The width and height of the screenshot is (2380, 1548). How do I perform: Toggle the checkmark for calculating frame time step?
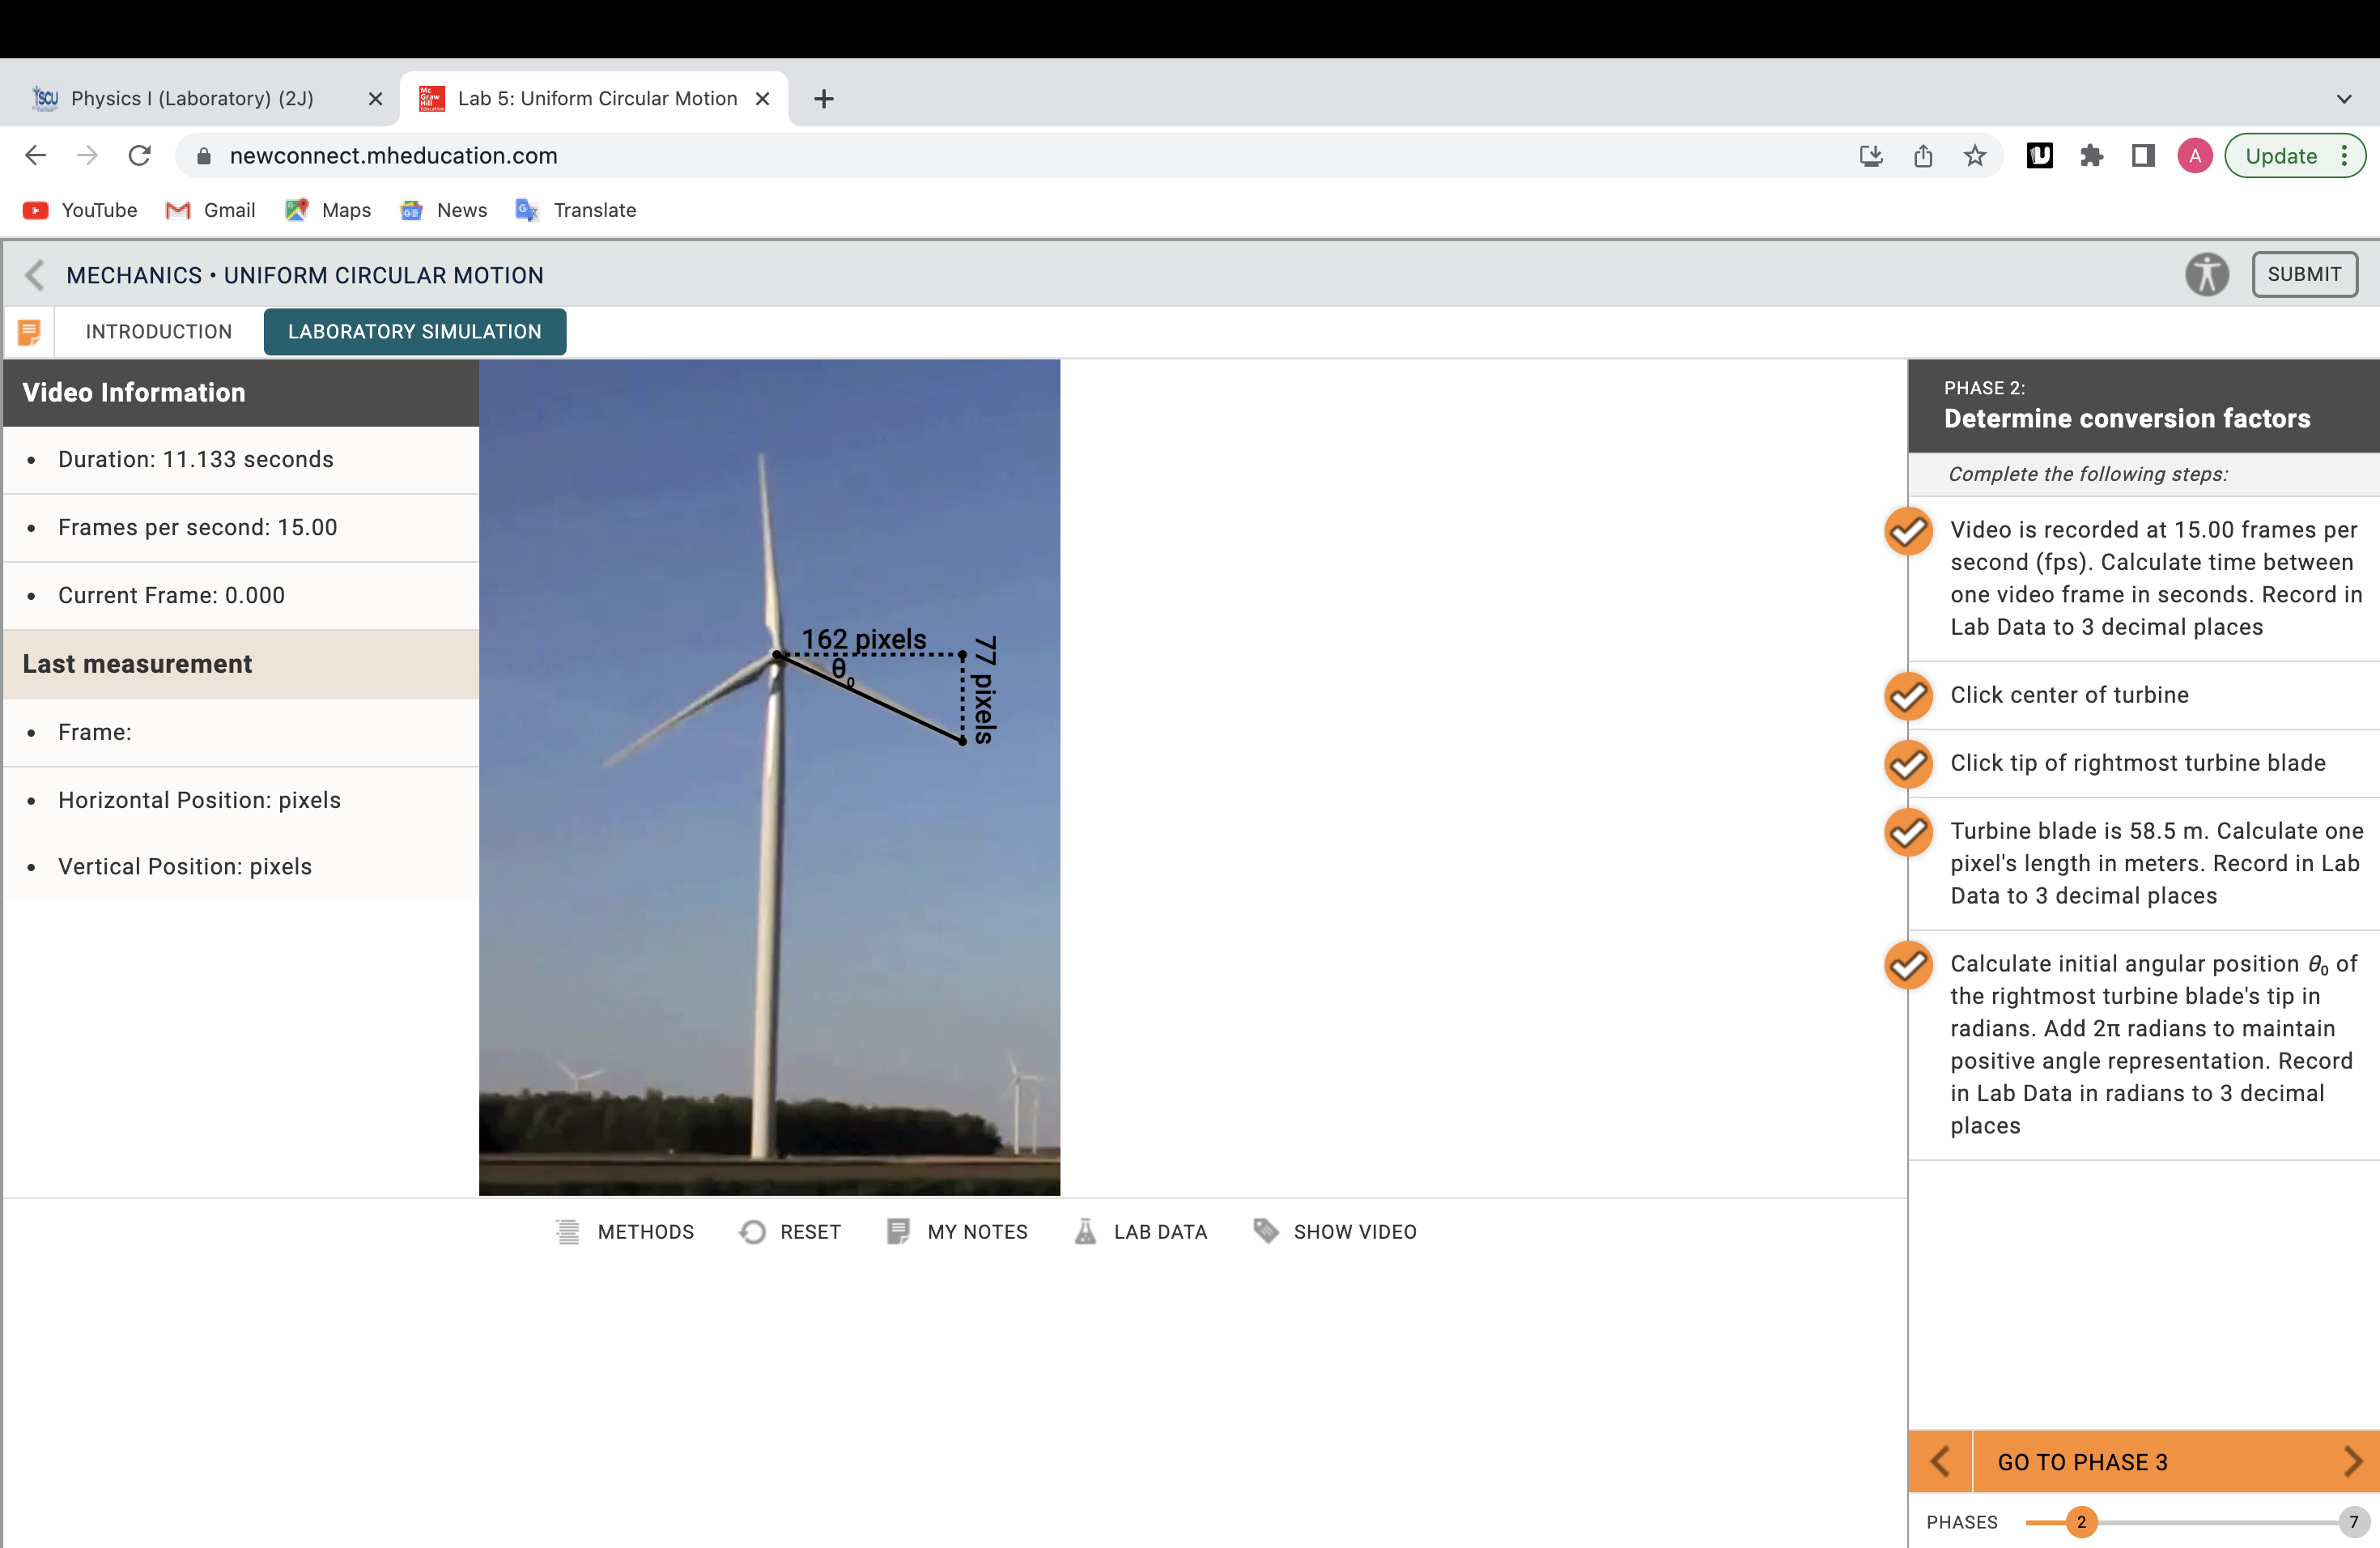coord(1908,532)
